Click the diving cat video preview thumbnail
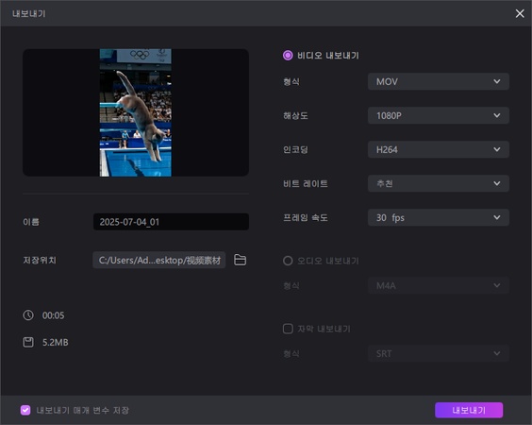532x425 pixels. [x=136, y=112]
